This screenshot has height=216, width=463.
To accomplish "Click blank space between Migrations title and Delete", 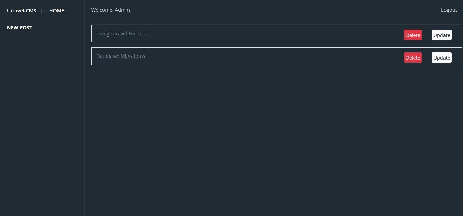I will 274,56.
